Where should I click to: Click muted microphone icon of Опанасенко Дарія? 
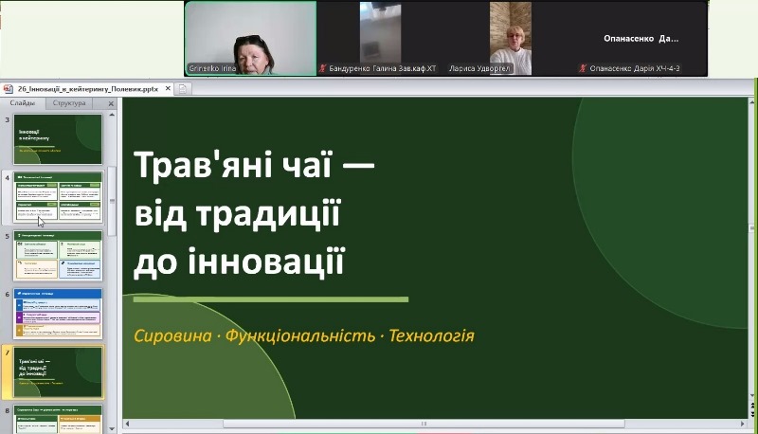(x=583, y=68)
